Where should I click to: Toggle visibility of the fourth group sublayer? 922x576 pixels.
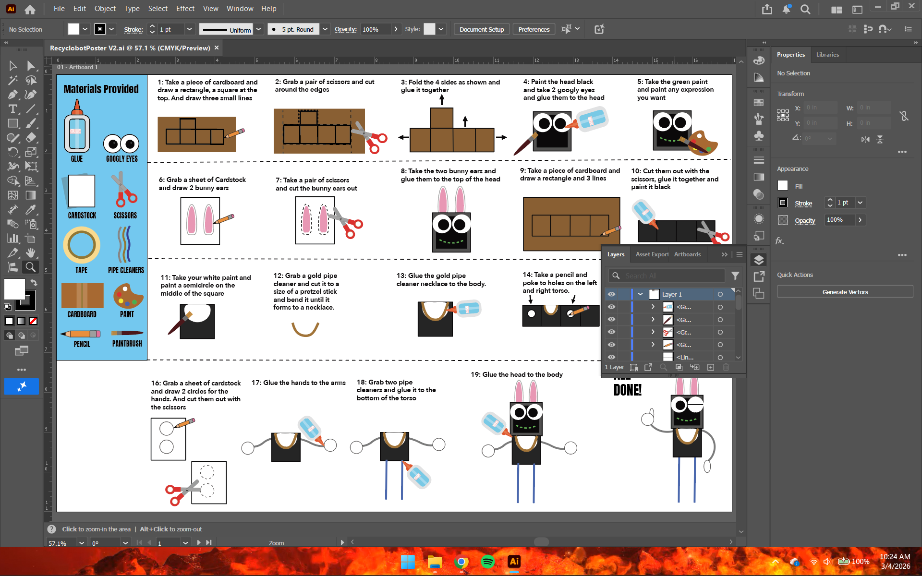click(611, 345)
